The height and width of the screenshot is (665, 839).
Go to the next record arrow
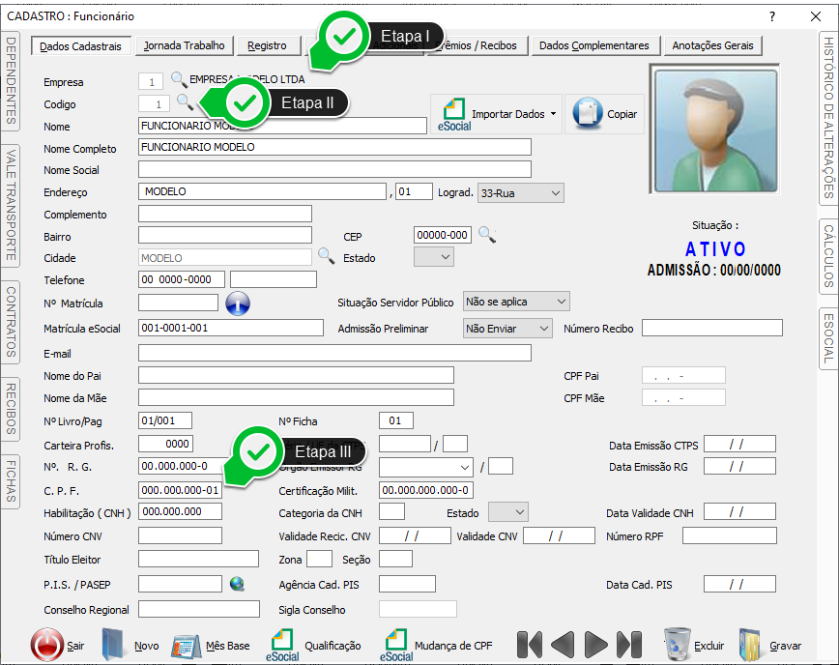596,645
